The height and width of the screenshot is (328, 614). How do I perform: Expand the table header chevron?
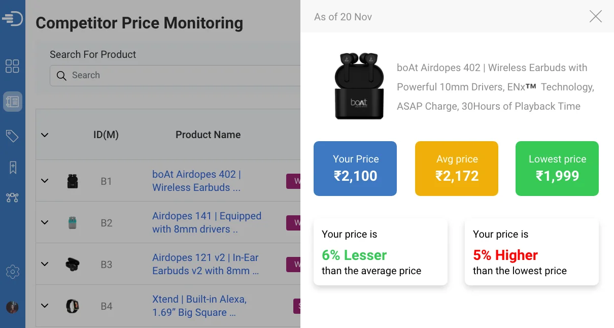coord(45,135)
